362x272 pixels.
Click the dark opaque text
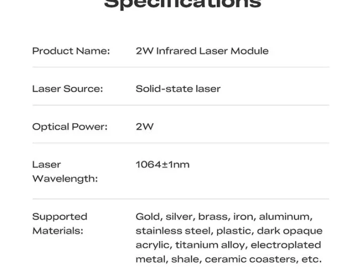(x=290, y=232)
